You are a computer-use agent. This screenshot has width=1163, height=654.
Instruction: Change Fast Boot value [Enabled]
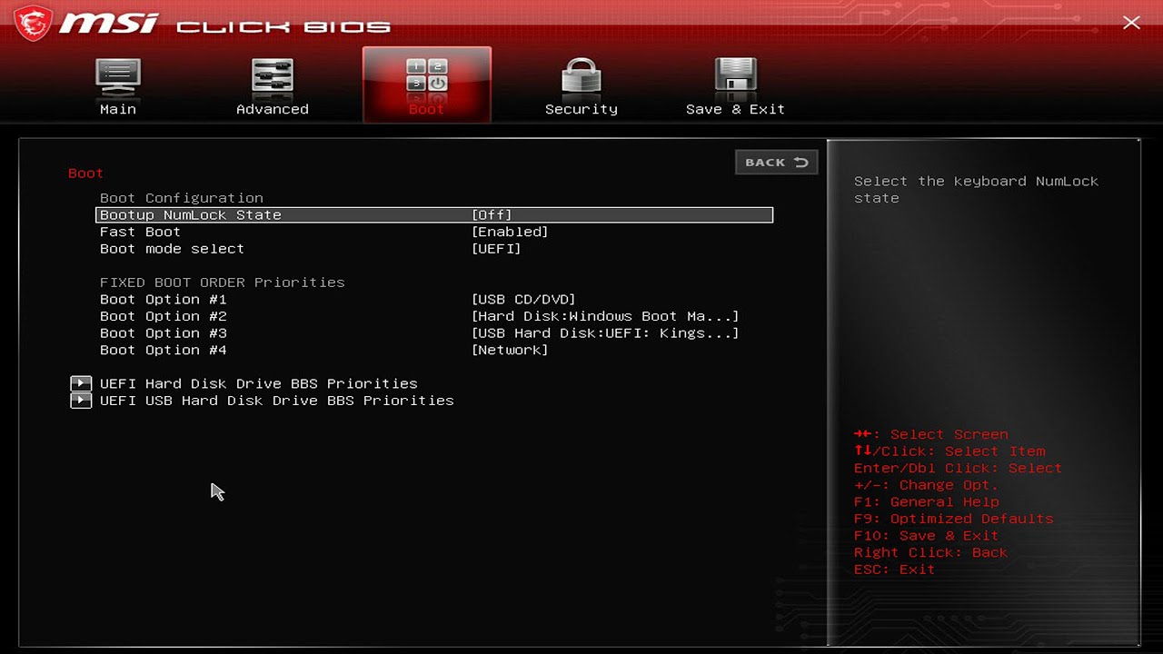[x=510, y=232]
